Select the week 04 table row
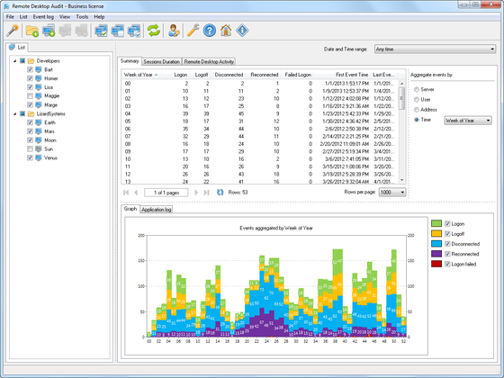Viewport: 504px width, 378px height. point(260,113)
